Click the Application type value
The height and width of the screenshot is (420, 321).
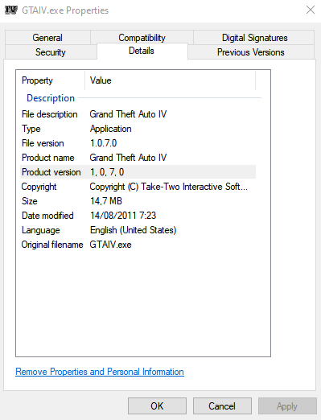(111, 129)
